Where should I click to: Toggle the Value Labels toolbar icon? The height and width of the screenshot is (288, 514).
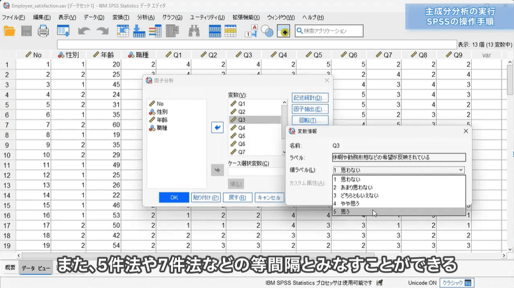(x=253, y=30)
